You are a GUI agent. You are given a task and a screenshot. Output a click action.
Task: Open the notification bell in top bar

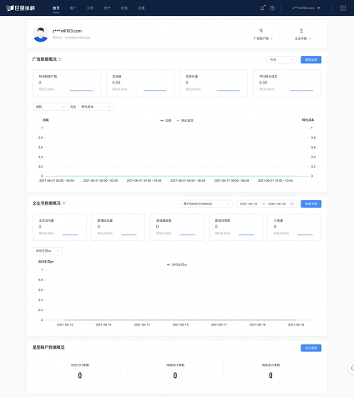tap(262, 8)
